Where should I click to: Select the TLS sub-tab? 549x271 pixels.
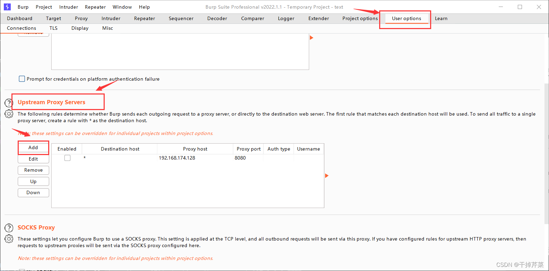[53, 28]
